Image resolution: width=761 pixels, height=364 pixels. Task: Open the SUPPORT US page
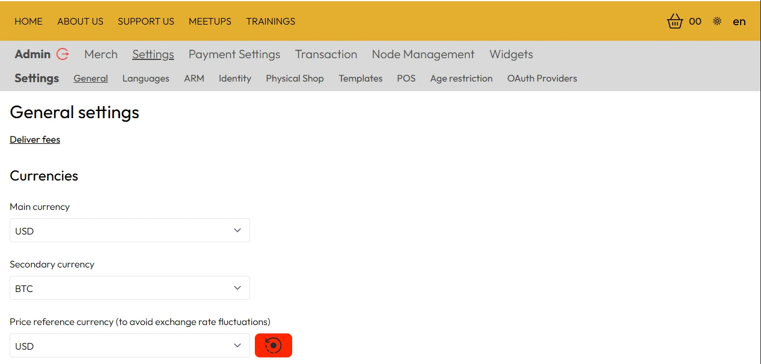pyautogui.click(x=146, y=22)
